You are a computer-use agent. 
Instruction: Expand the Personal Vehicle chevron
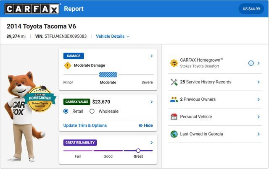coord(258,117)
